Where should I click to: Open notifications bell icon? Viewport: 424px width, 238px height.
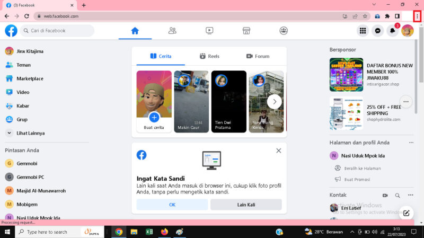coord(393,31)
